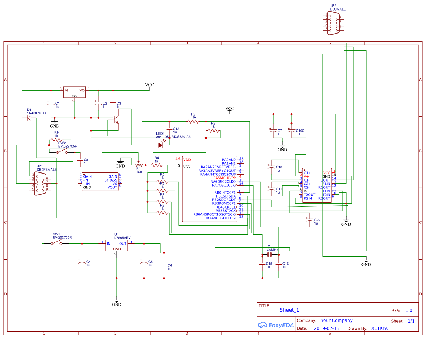Select the D1 1N4007RLG diode symbol
Image resolution: width=426 pixels, height=339 pixels.
(x=29, y=118)
